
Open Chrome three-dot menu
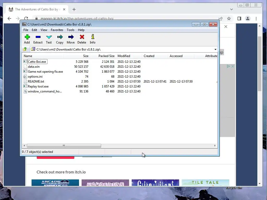(256, 18)
